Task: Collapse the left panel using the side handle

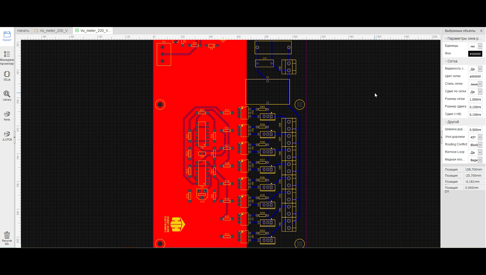Action: click(15, 137)
